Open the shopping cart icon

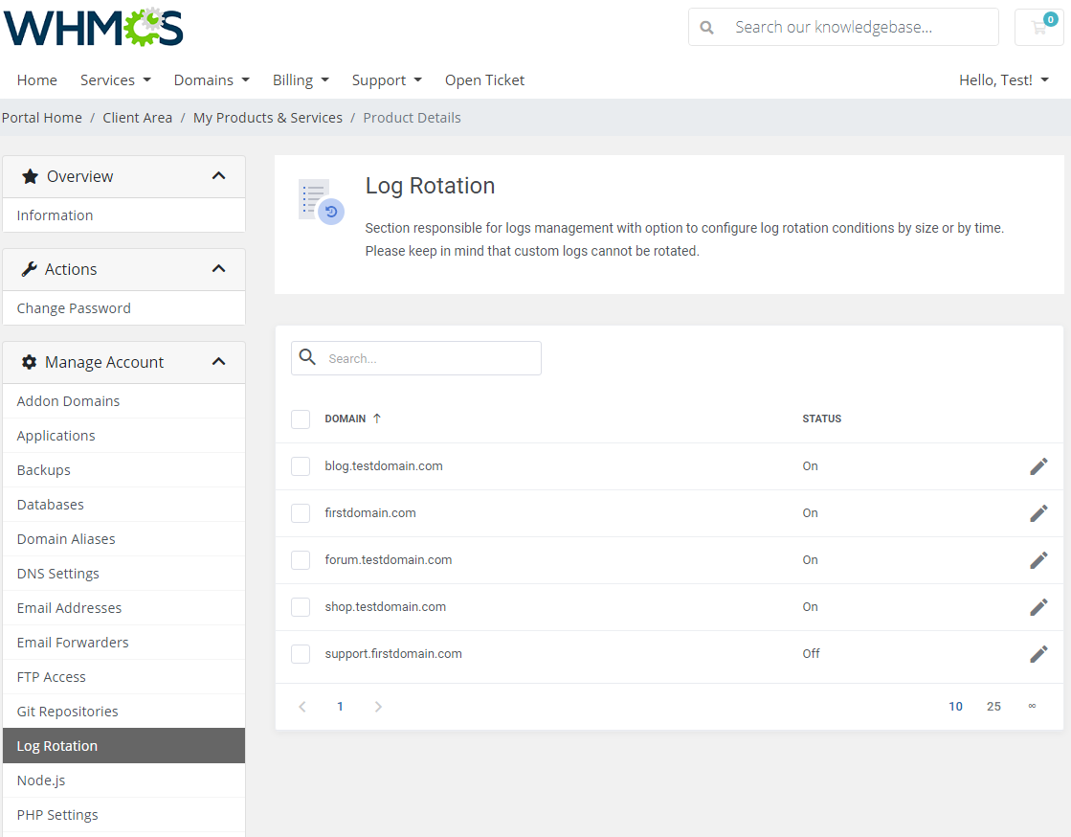click(1038, 28)
